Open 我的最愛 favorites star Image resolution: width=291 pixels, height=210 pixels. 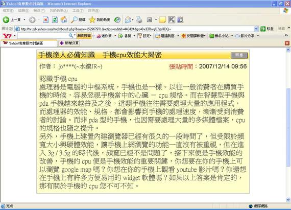(100, 20)
